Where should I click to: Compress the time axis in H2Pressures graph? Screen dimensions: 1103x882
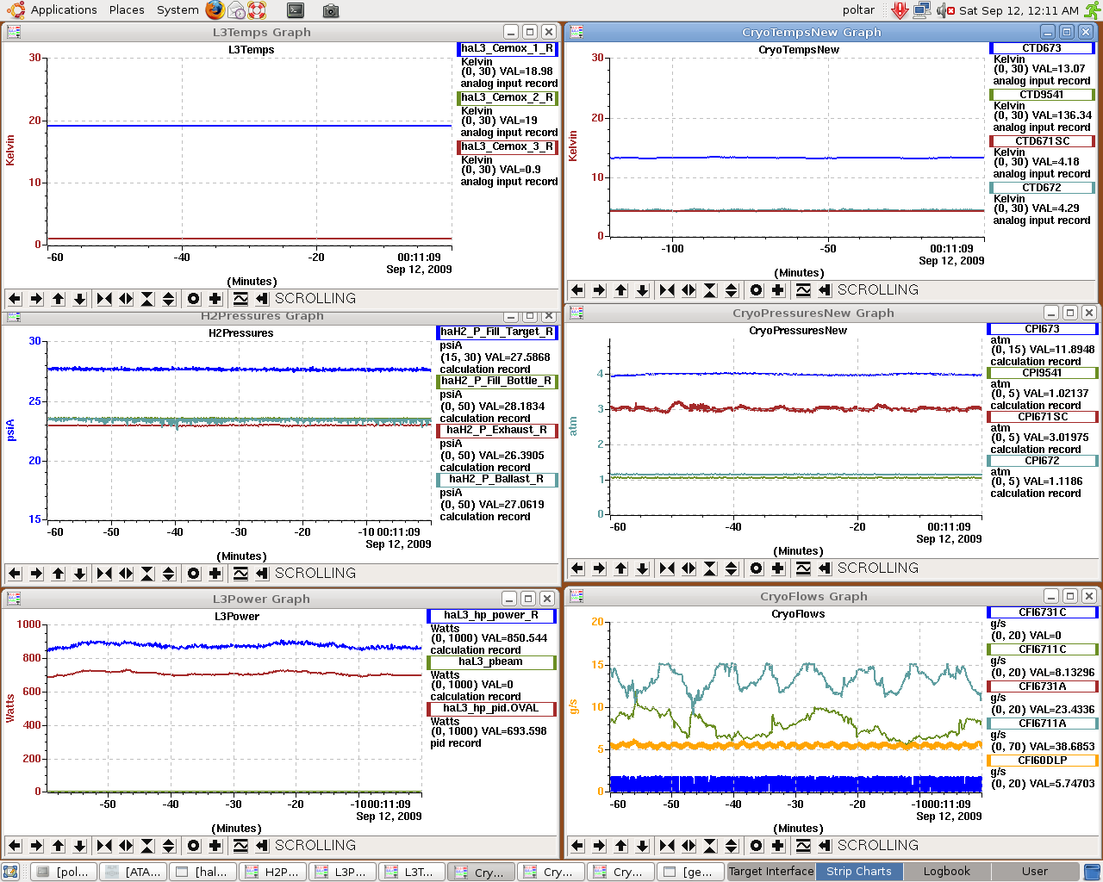(x=104, y=574)
